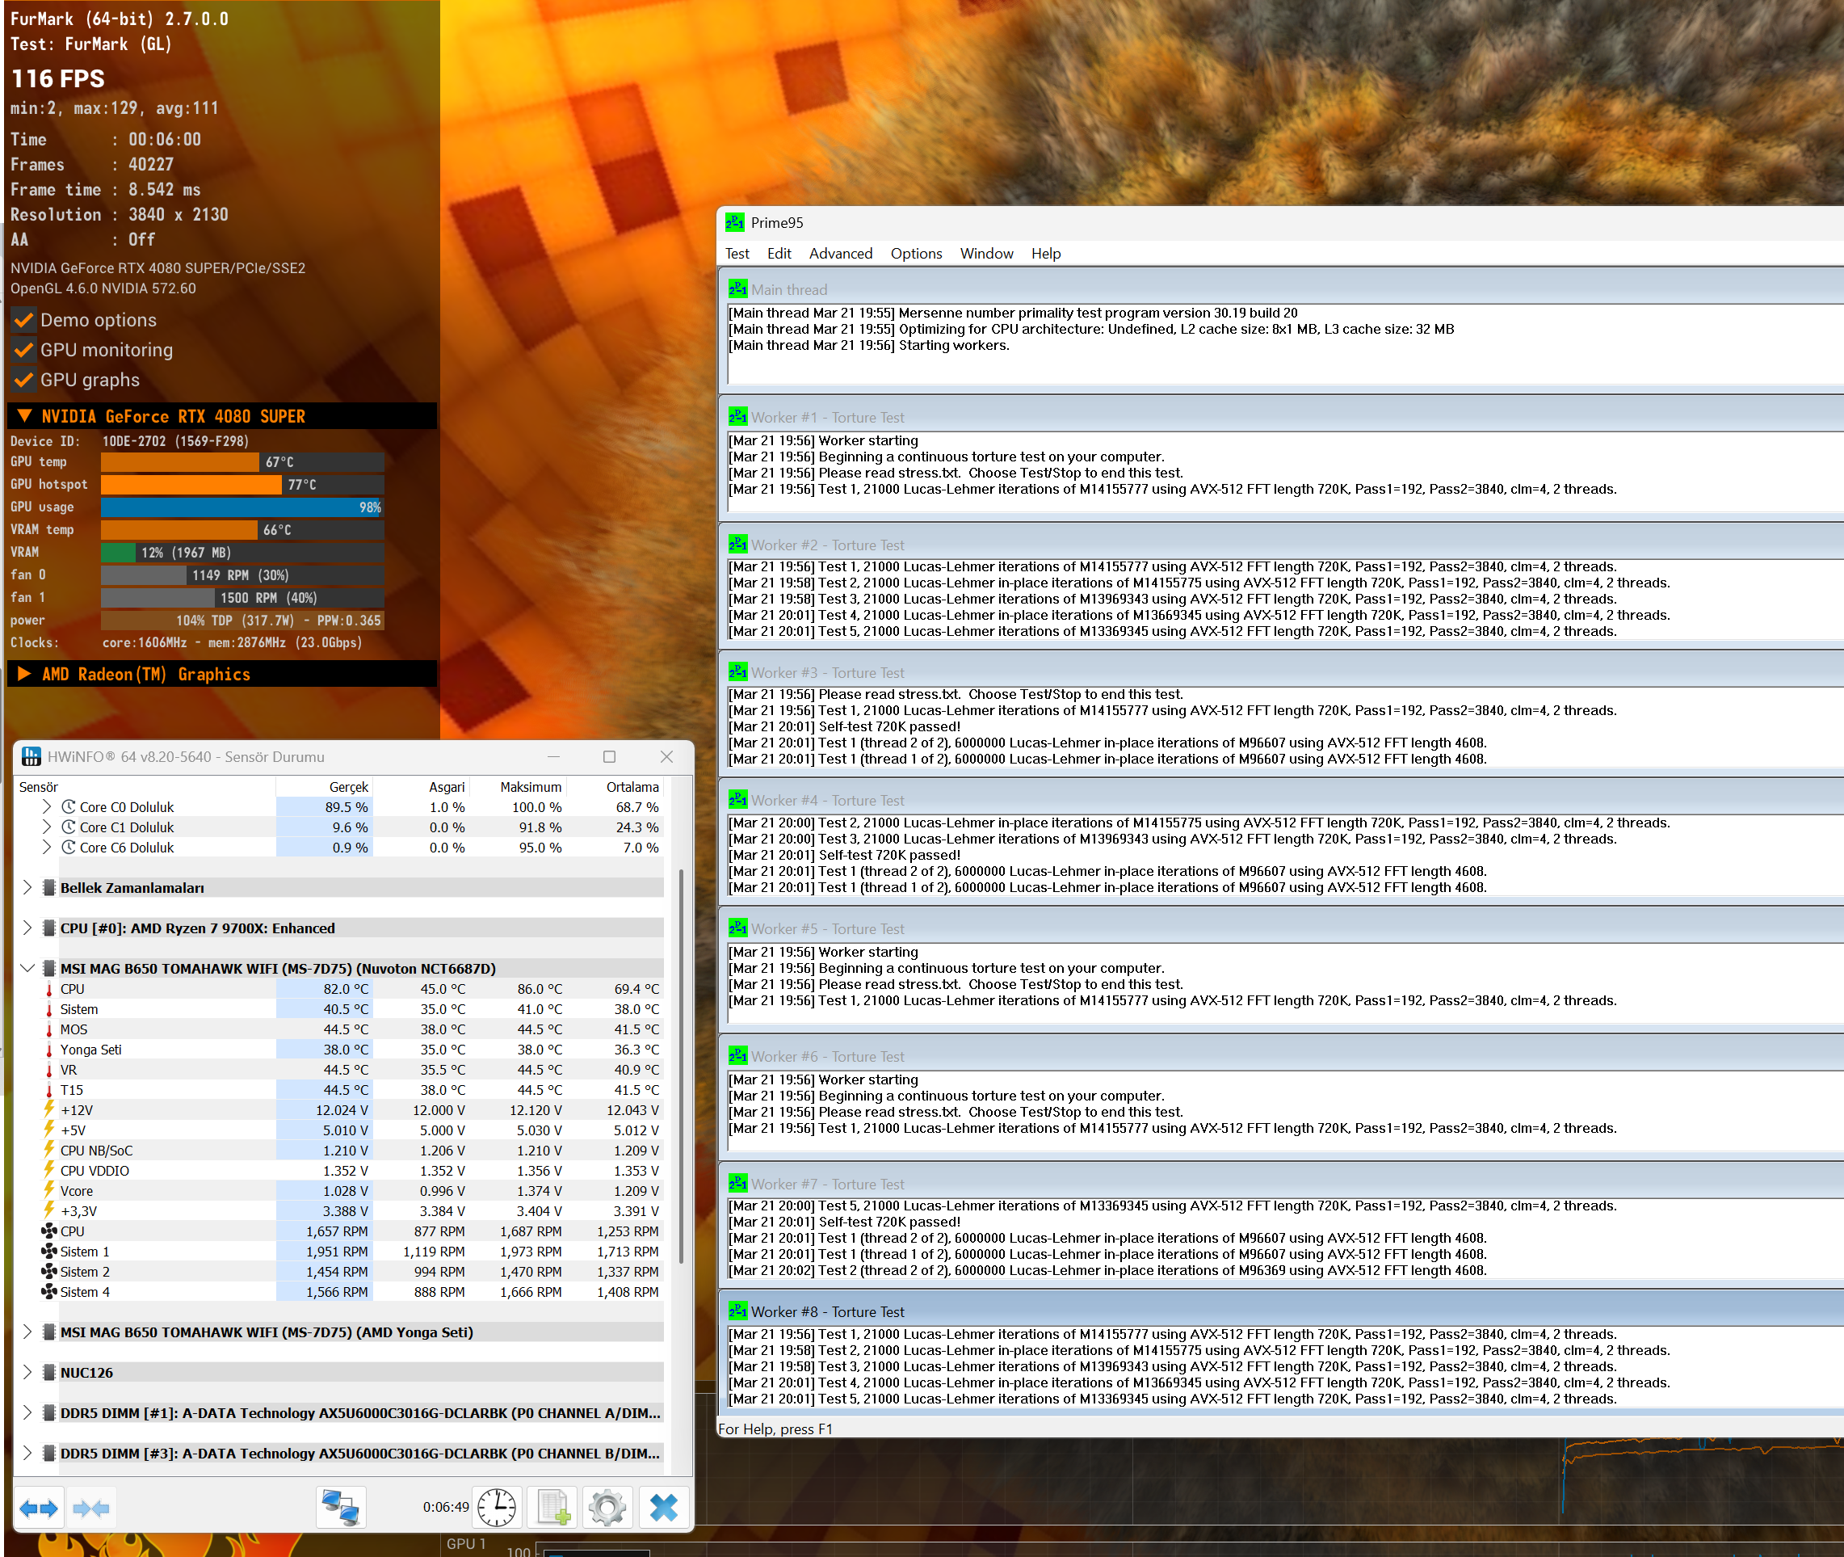
Task: Close sensors with the blue X icon
Action: 662,1508
